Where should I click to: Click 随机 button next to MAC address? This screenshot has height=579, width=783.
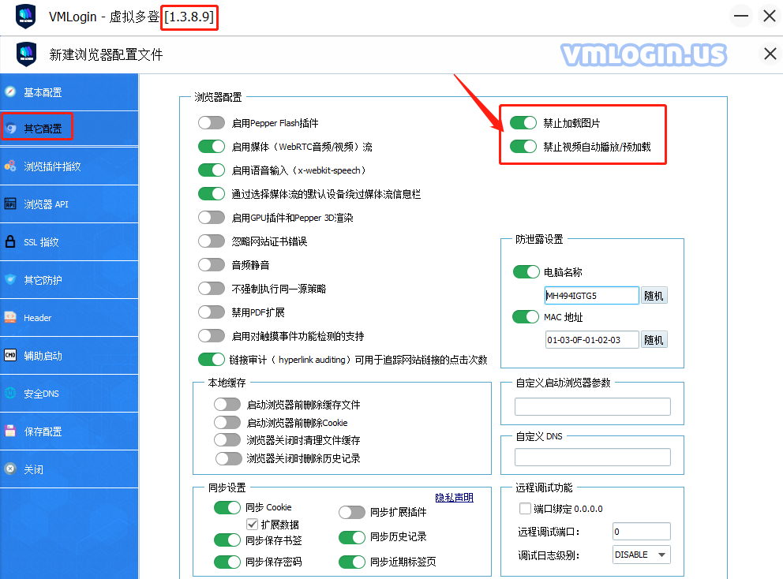[x=654, y=340]
